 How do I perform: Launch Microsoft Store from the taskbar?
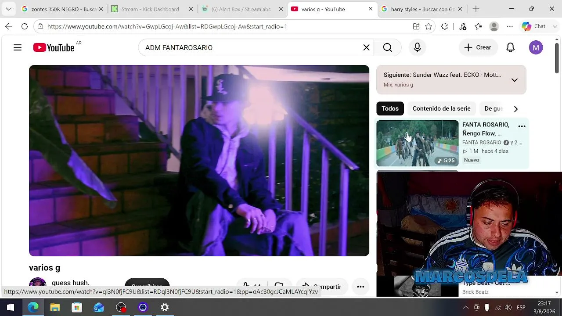click(x=77, y=307)
